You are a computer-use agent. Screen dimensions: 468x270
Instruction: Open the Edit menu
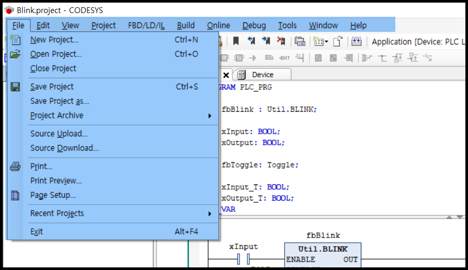[x=43, y=26]
